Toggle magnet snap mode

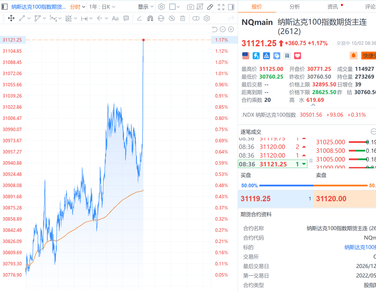click(150, 18)
